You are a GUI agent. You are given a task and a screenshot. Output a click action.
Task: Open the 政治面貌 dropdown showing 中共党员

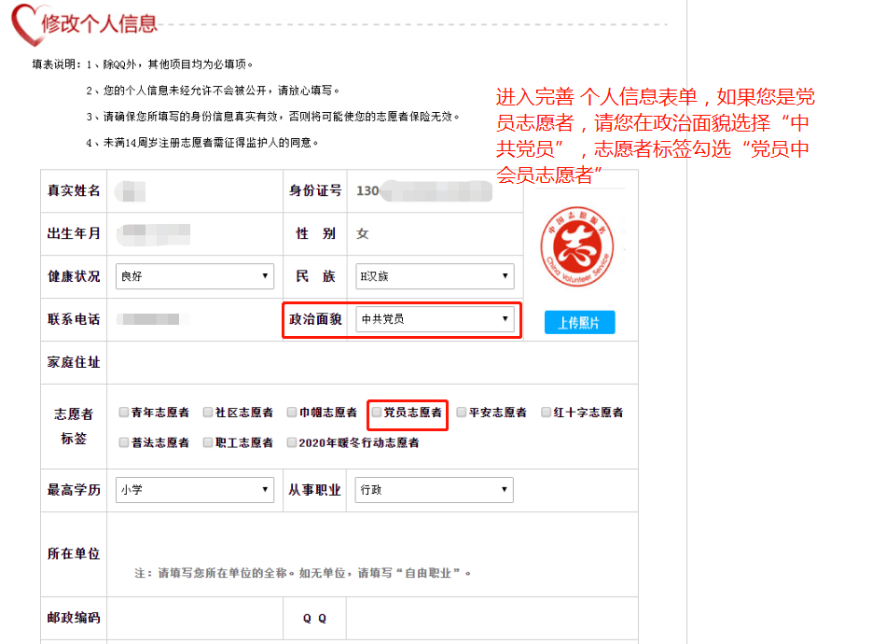coord(434,319)
